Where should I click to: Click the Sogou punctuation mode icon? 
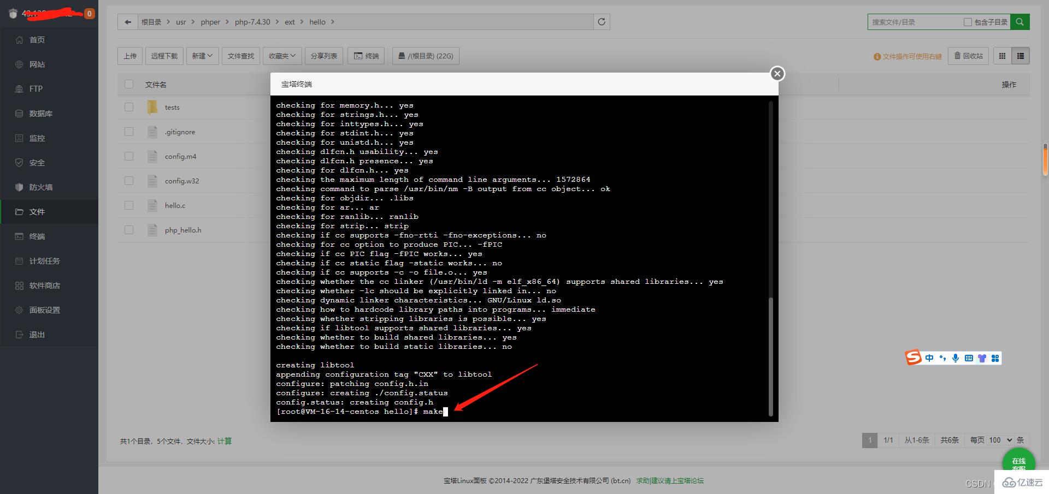pyautogui.click(x=942, y=358)
